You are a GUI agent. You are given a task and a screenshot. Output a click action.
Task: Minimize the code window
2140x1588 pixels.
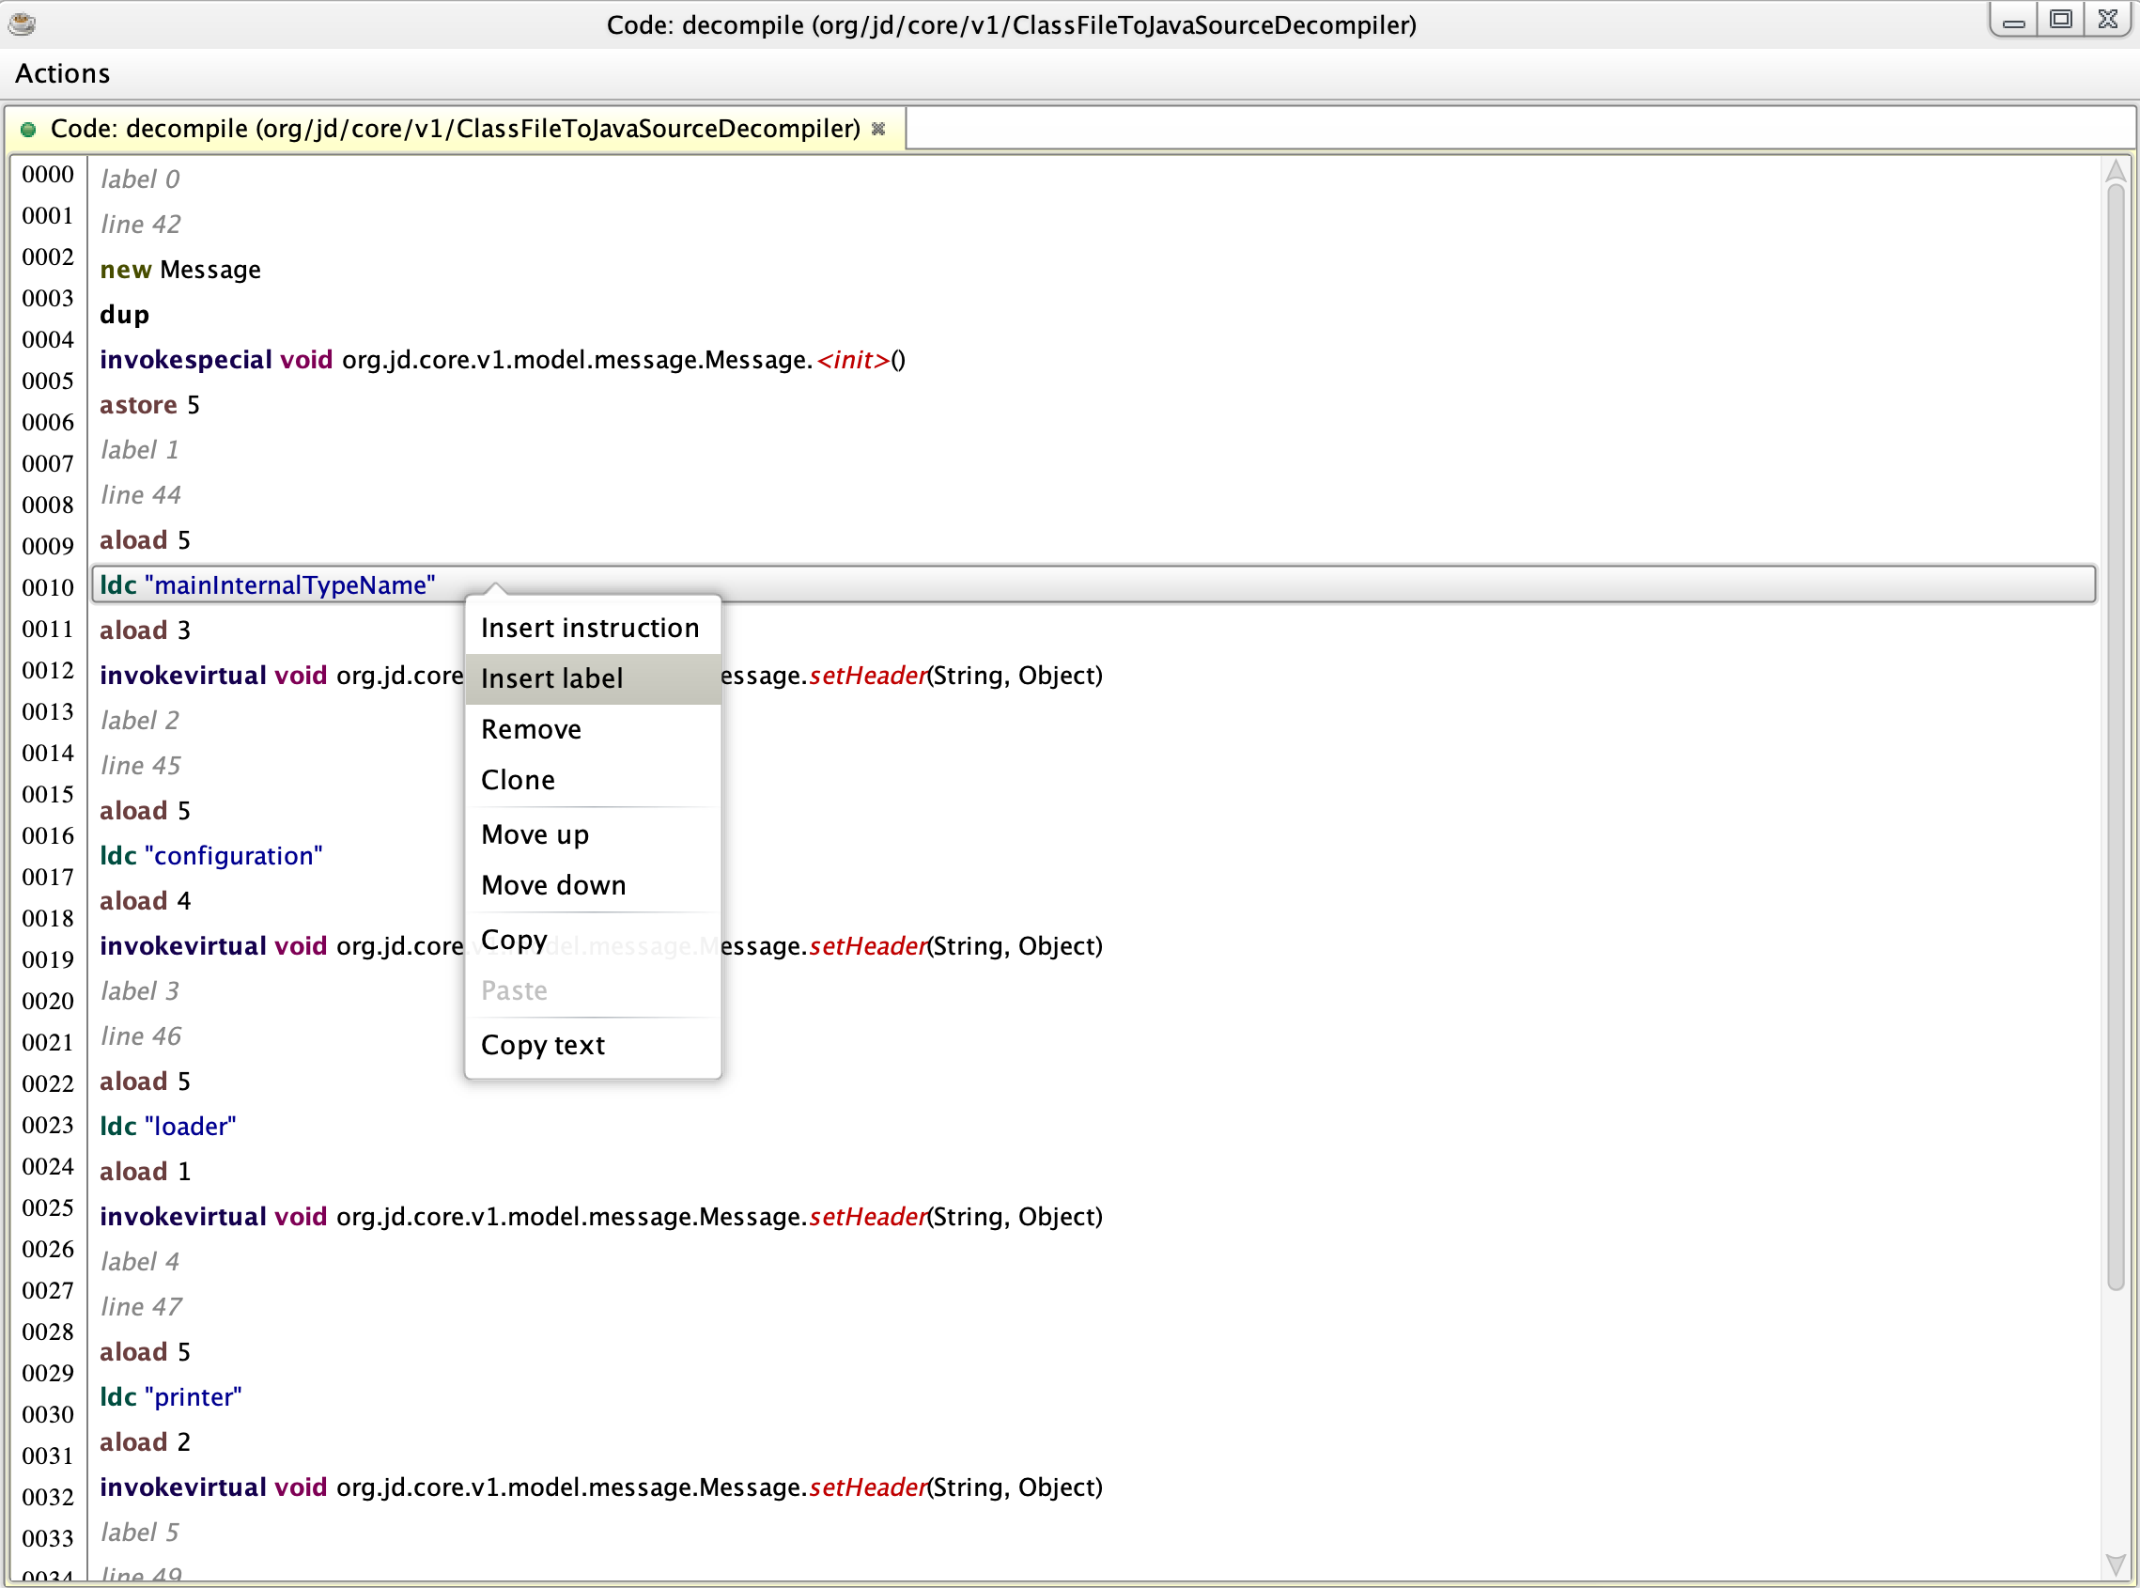pyautogui.click(x=2013, y=19)
